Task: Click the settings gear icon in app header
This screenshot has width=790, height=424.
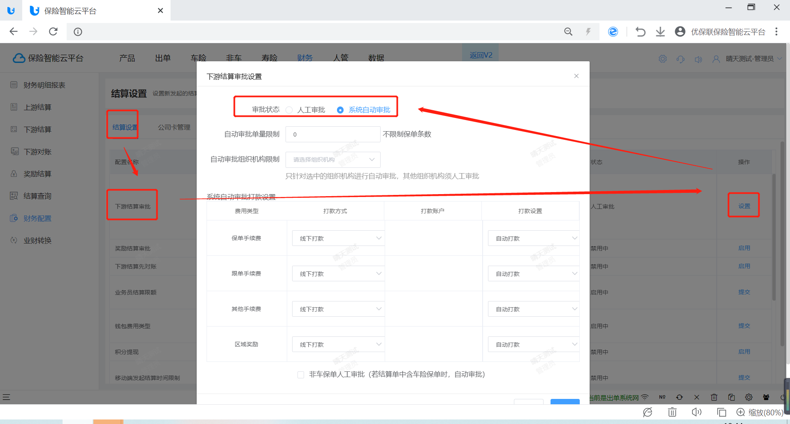Action: point(662,59)
